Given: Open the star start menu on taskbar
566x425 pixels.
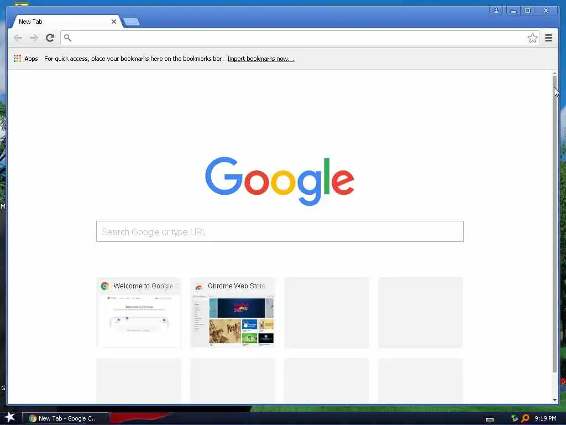Looking at the screenshot, I should pyautogui.click(x=10, y=417).
